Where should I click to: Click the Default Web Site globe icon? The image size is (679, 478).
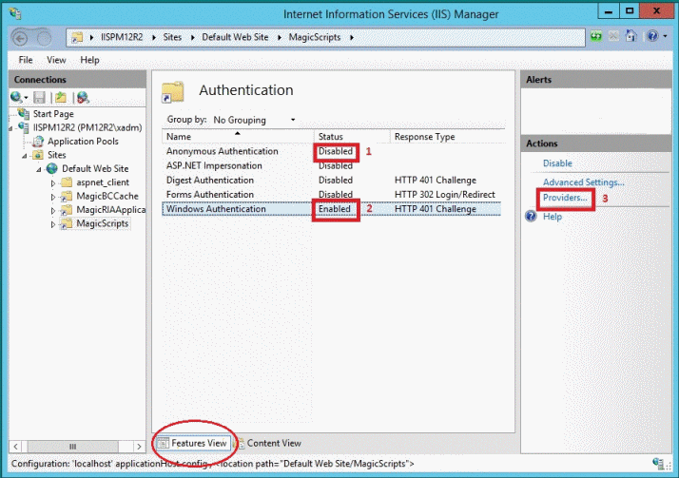[x=52, y=168]
